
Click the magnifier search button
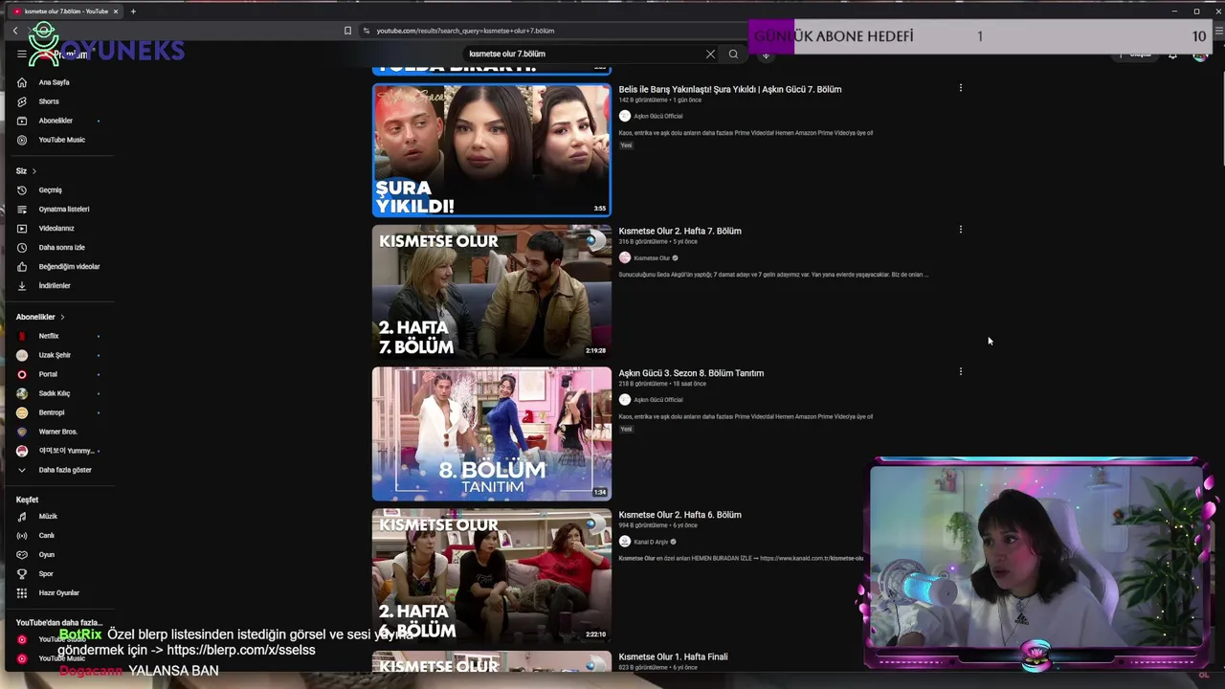[733, 55]
